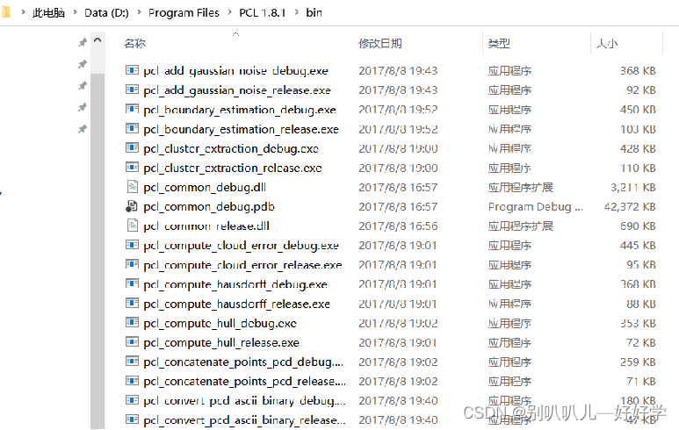Click the pcl_compute_cloud_error_debug.exe file icon
The height and width of the screenshot is (430, 679).
[x=132, y=245]
